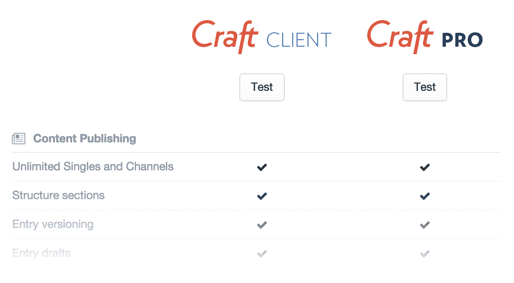Select the Structure sections row label
Screen dimensions: 514x283
59,196
